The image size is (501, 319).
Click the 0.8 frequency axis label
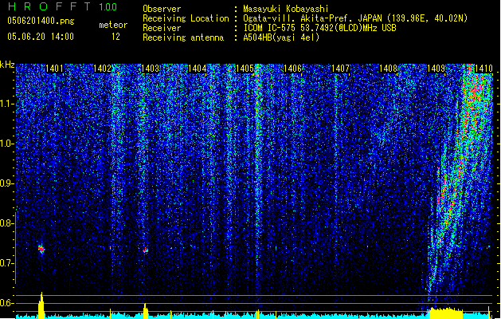tap(6, 223)
